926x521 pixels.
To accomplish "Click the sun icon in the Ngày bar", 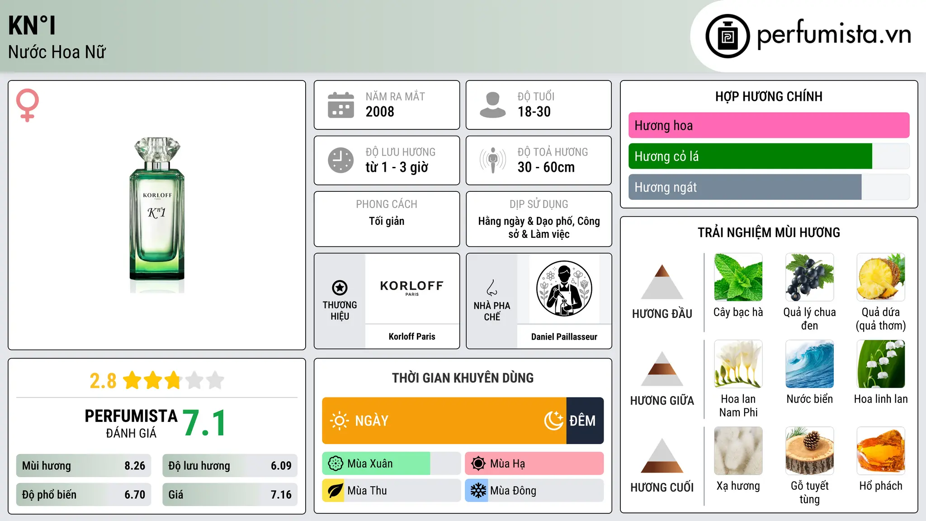I will pyautogui.click(x=339, y=421).
